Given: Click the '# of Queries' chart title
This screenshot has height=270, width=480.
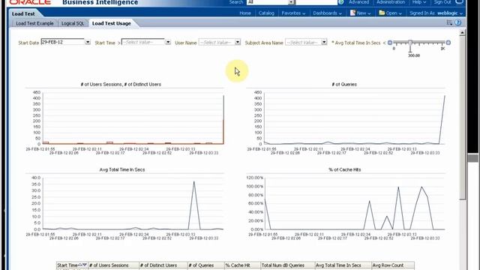Looking at the screenshot, I should tap(344, 84).
